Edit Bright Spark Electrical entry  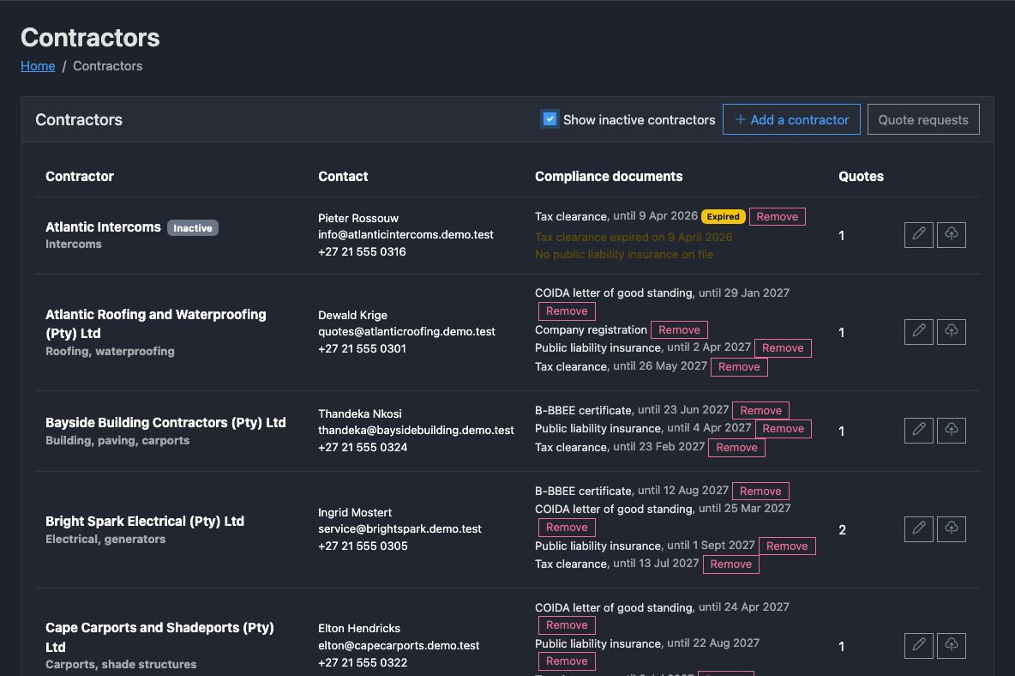[x=918, y=529]
